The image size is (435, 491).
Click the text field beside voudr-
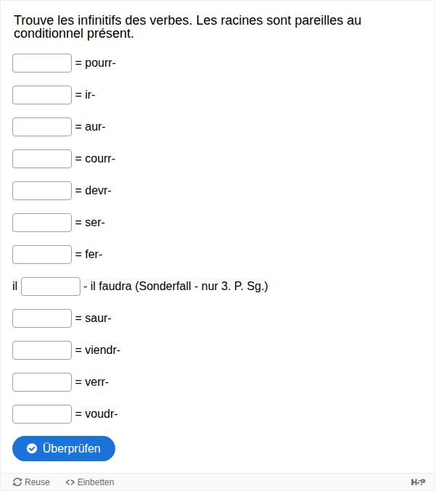tap(42, 414)
